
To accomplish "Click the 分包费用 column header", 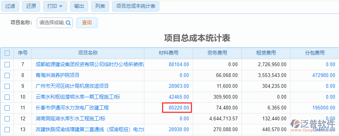I will coord(315,53).
